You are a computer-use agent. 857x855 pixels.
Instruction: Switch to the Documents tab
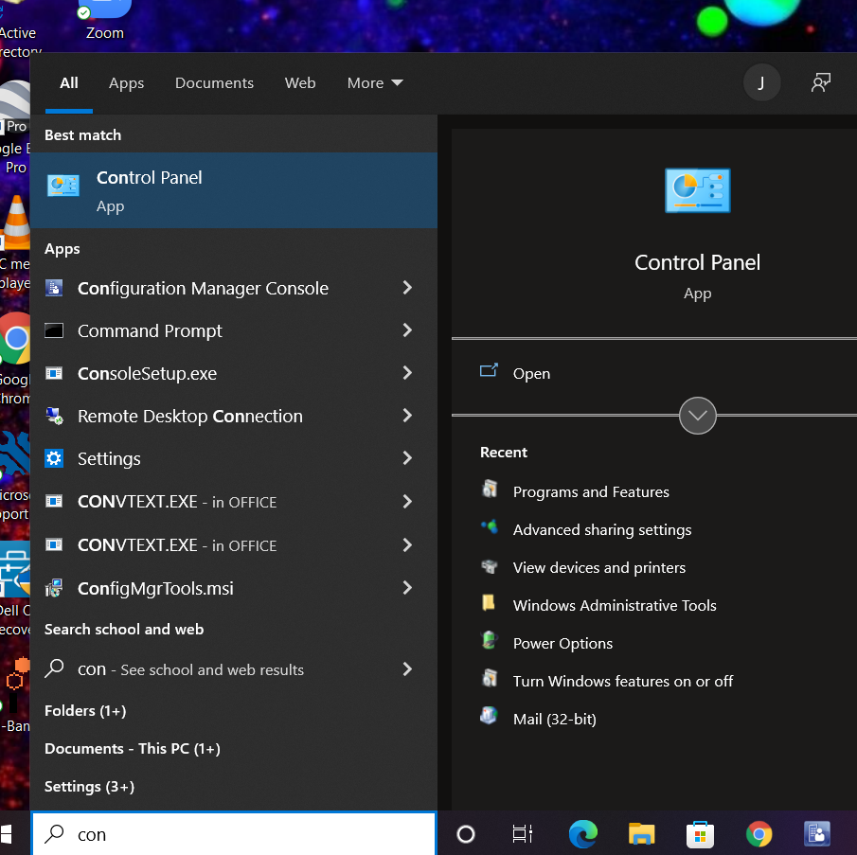tap(214, 83)
